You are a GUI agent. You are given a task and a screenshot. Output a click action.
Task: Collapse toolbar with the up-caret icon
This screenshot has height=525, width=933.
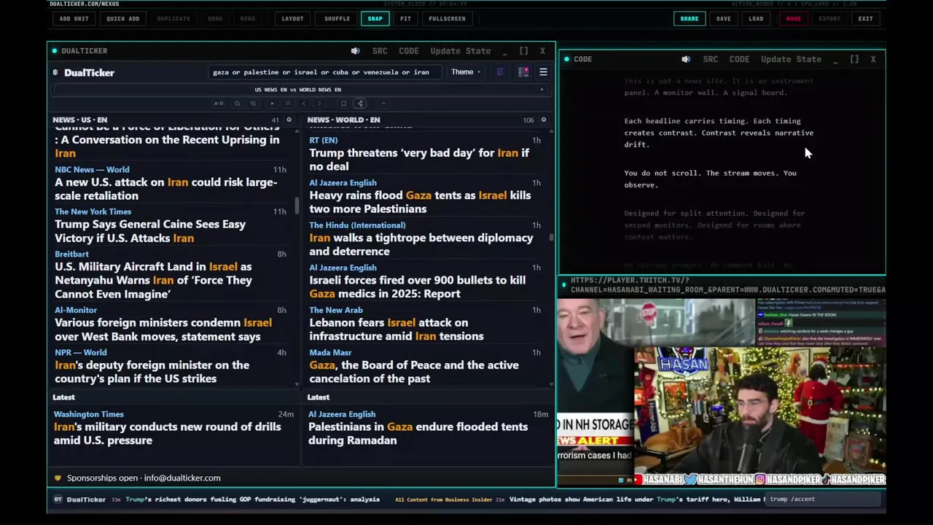tap(383, 104)
